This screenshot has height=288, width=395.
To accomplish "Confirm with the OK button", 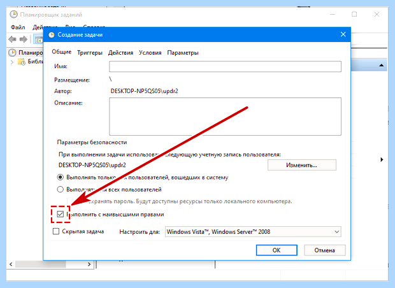I will tap(276, 250).
